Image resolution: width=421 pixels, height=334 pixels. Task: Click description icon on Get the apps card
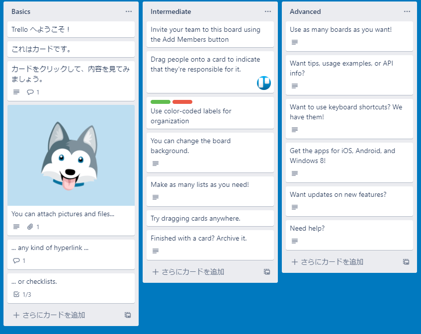pyautogui.click(x=295, y=173)
